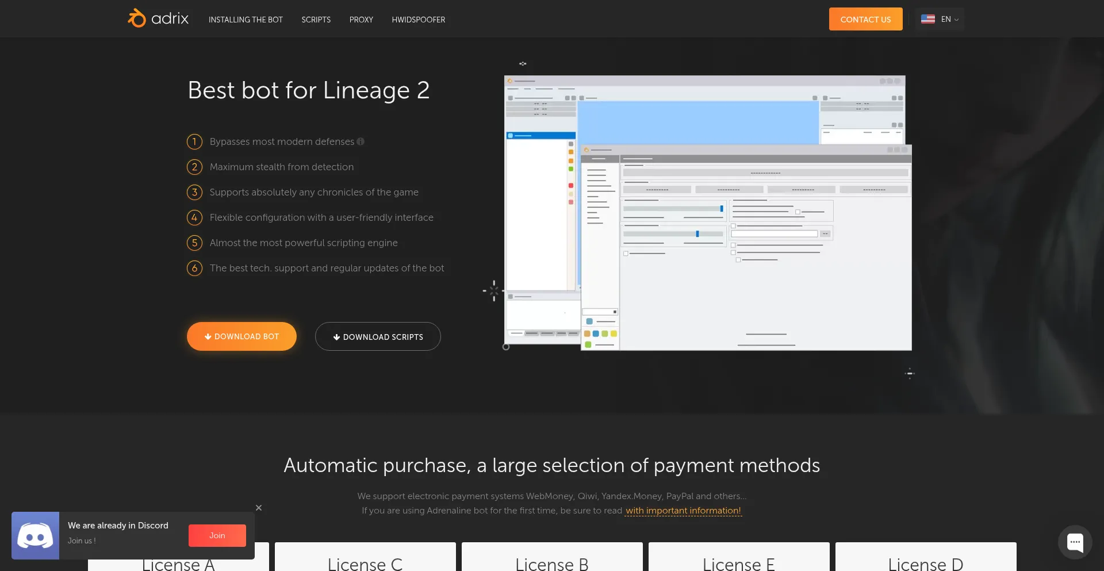Click 'Flexible configuration with a user-friendly interface'
The image size is (1104, 571).
point(321,217)
